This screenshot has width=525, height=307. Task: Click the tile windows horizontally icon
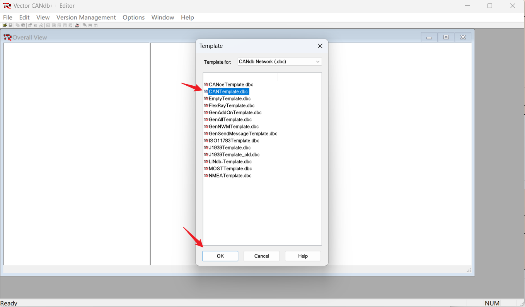pos(90,25)
